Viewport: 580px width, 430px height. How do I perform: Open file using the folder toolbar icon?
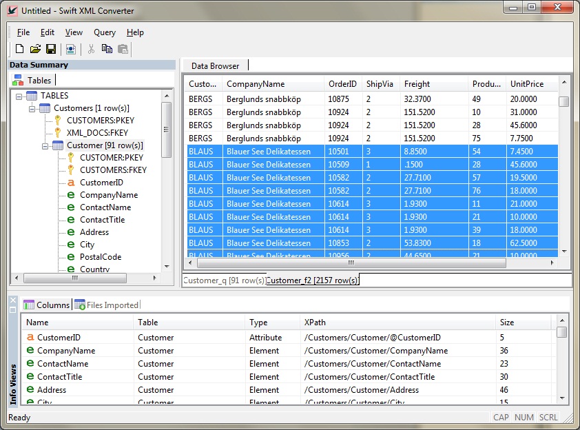[x=36, y=49]
